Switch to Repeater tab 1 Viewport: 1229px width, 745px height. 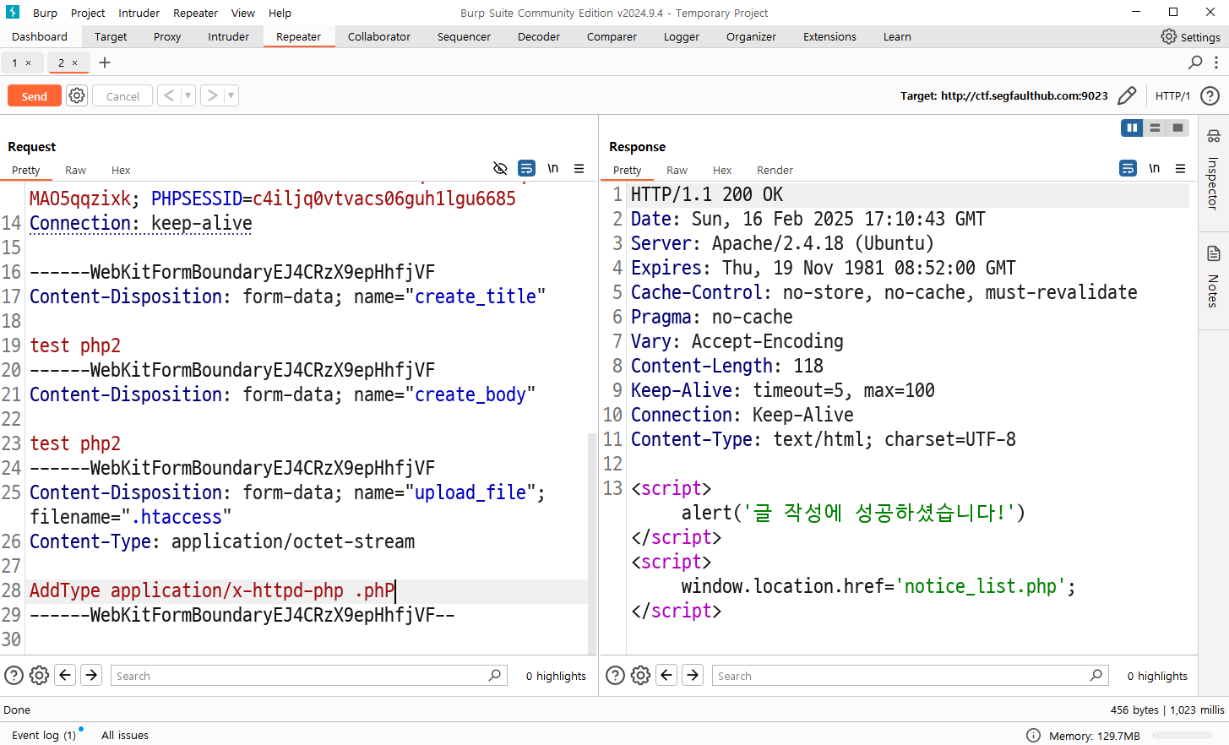point(14,63)
